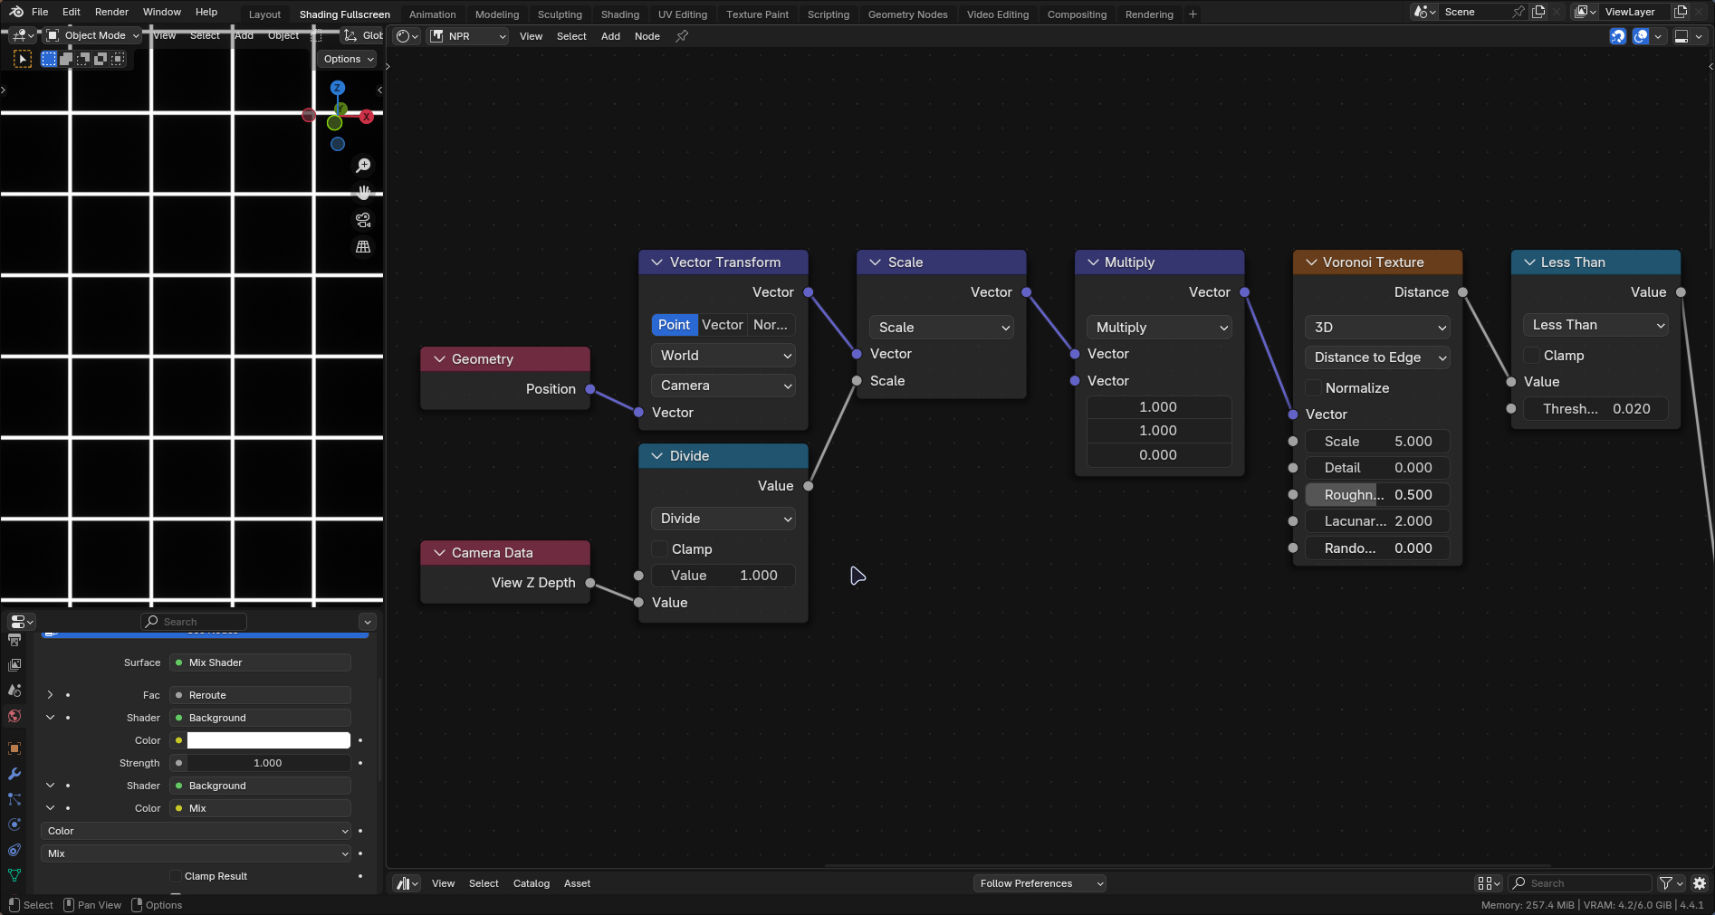Switch to orthographic/perspective grid icon
The width and height of the screenshot is (1715, 915).
pos(363,247)
